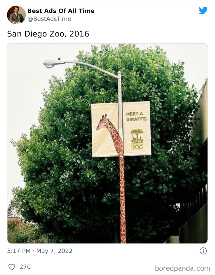Select the May 7, 2022 date
Image resolution: width=215 pixels, height=275 pixels.
(54, 251)
